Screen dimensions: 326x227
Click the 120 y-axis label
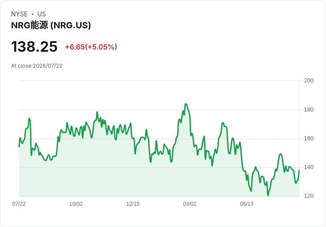309,196
